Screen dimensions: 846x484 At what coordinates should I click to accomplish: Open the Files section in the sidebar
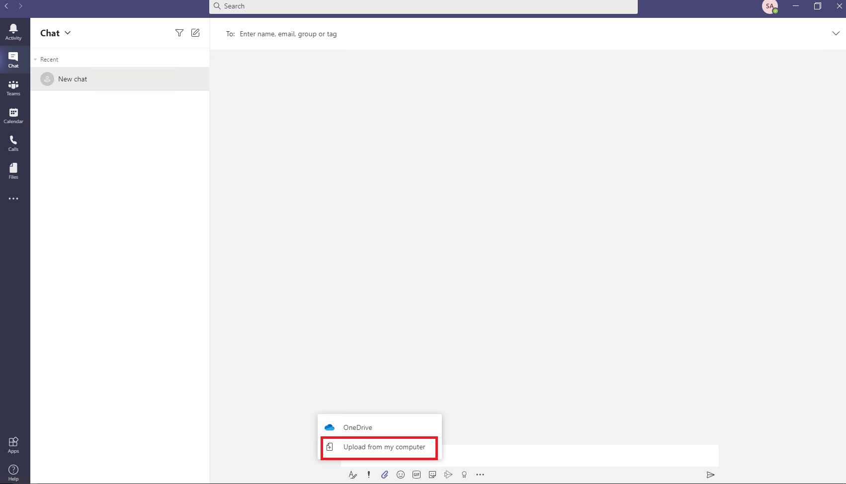tap(13, 171)
